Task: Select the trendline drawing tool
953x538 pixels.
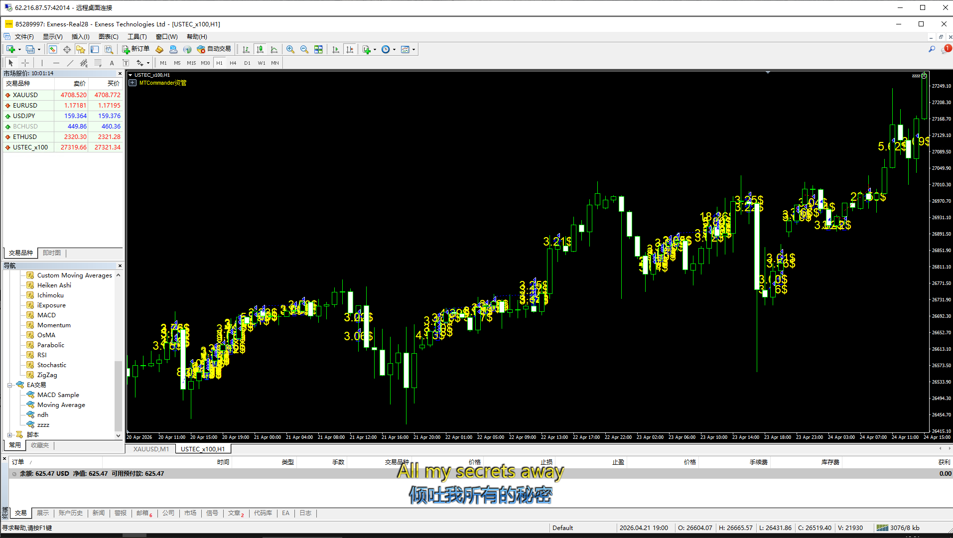Action: tap(70, 63)
